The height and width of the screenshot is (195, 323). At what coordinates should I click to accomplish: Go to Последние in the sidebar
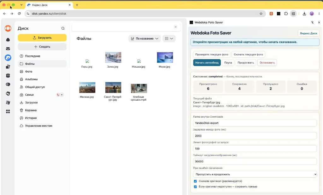(x=42, y=56)
